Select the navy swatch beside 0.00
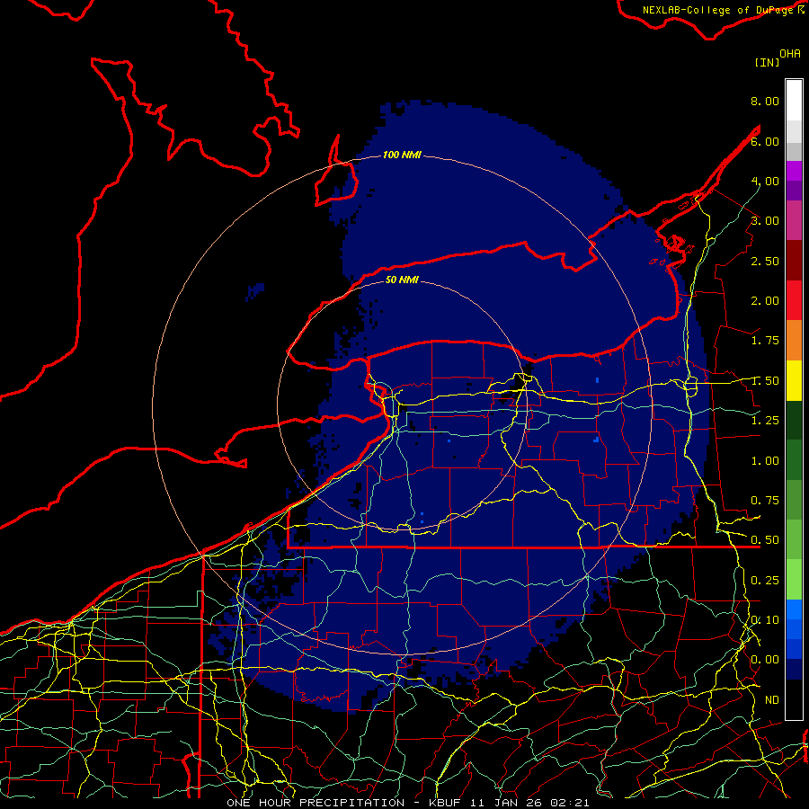Screen dimensions: 809x809 (794, 670)
